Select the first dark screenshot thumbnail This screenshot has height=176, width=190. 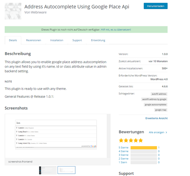48,170
